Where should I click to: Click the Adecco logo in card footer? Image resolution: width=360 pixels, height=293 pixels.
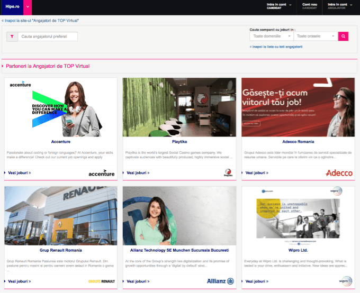(x=339, y=173)
